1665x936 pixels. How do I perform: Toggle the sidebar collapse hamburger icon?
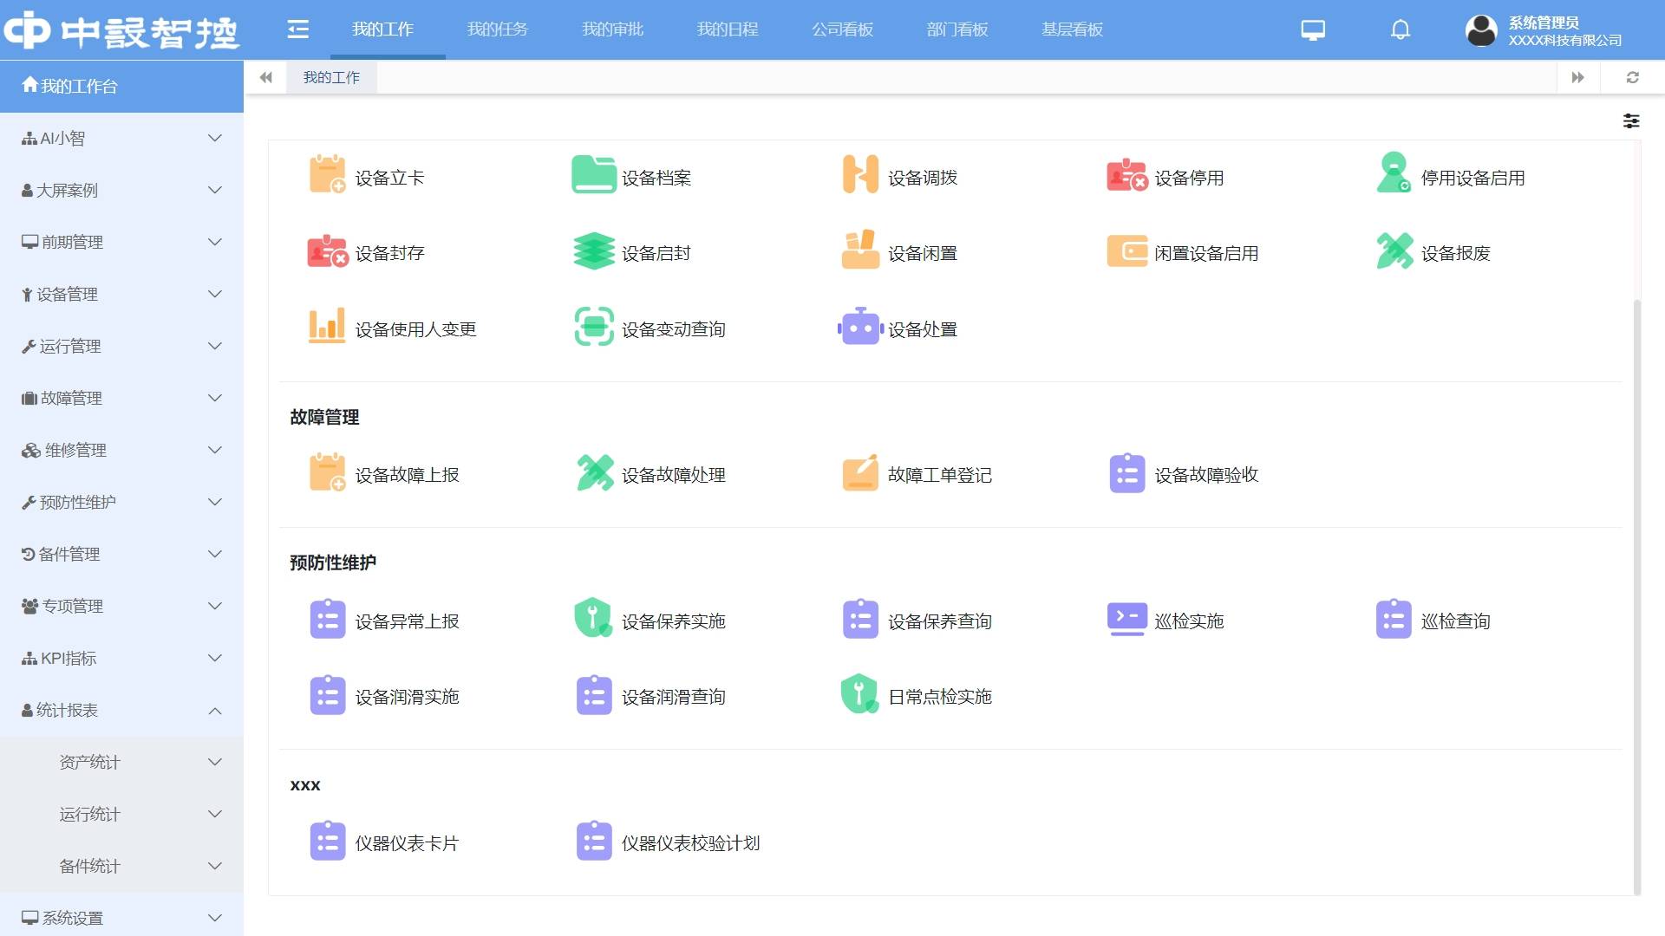[297, 29]
